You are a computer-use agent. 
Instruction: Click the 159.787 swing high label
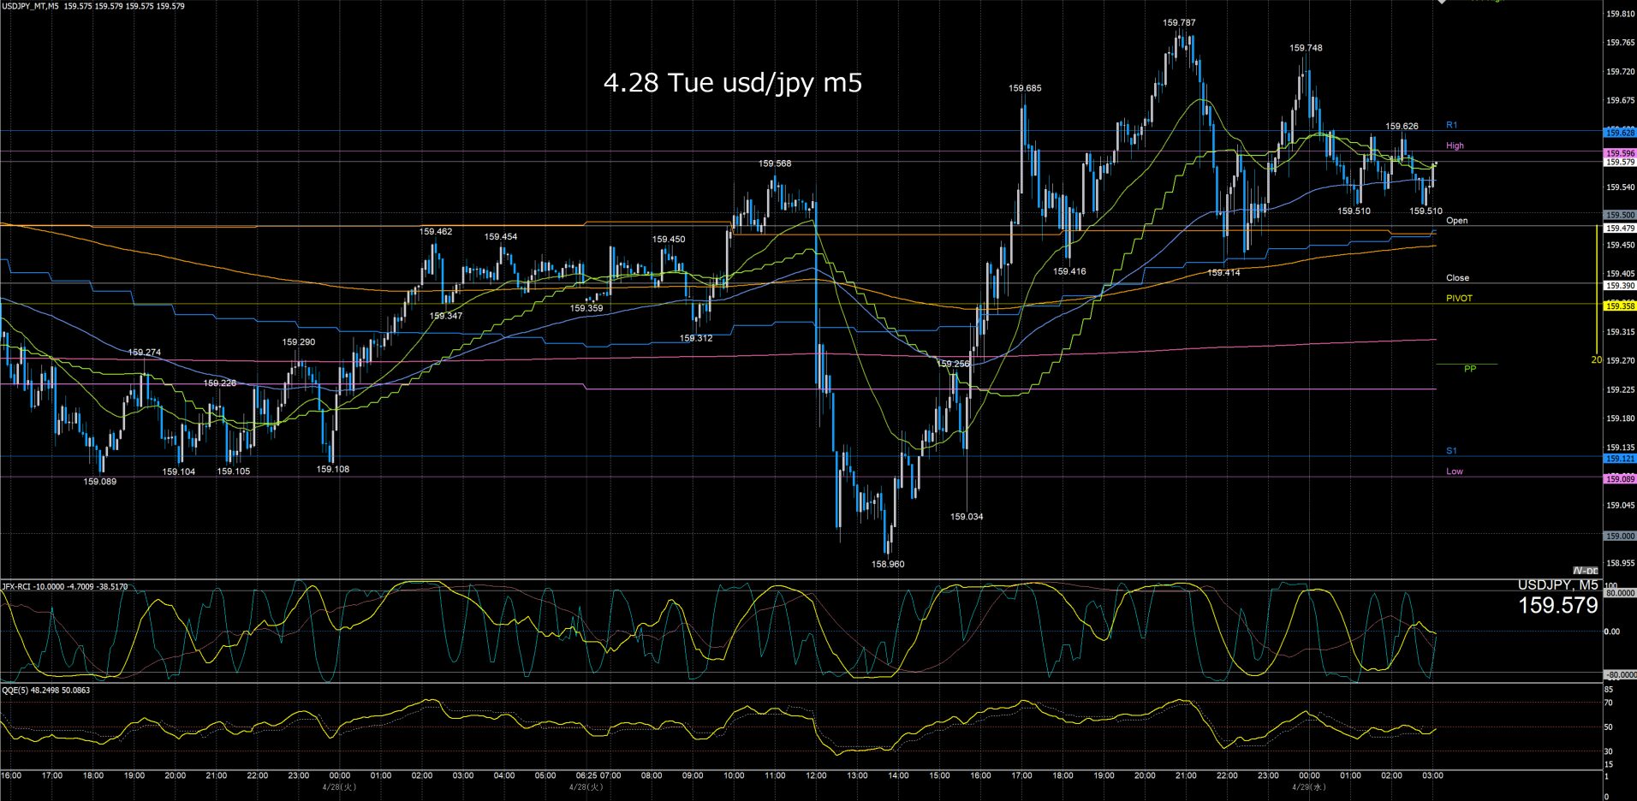click(1179, 23)
